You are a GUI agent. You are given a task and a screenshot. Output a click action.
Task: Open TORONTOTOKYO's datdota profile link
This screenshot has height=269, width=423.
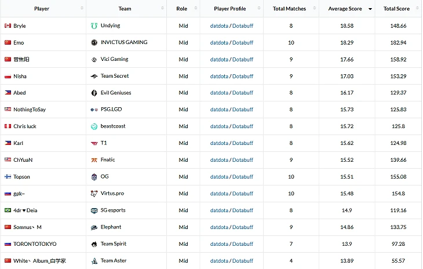[219, 244]
